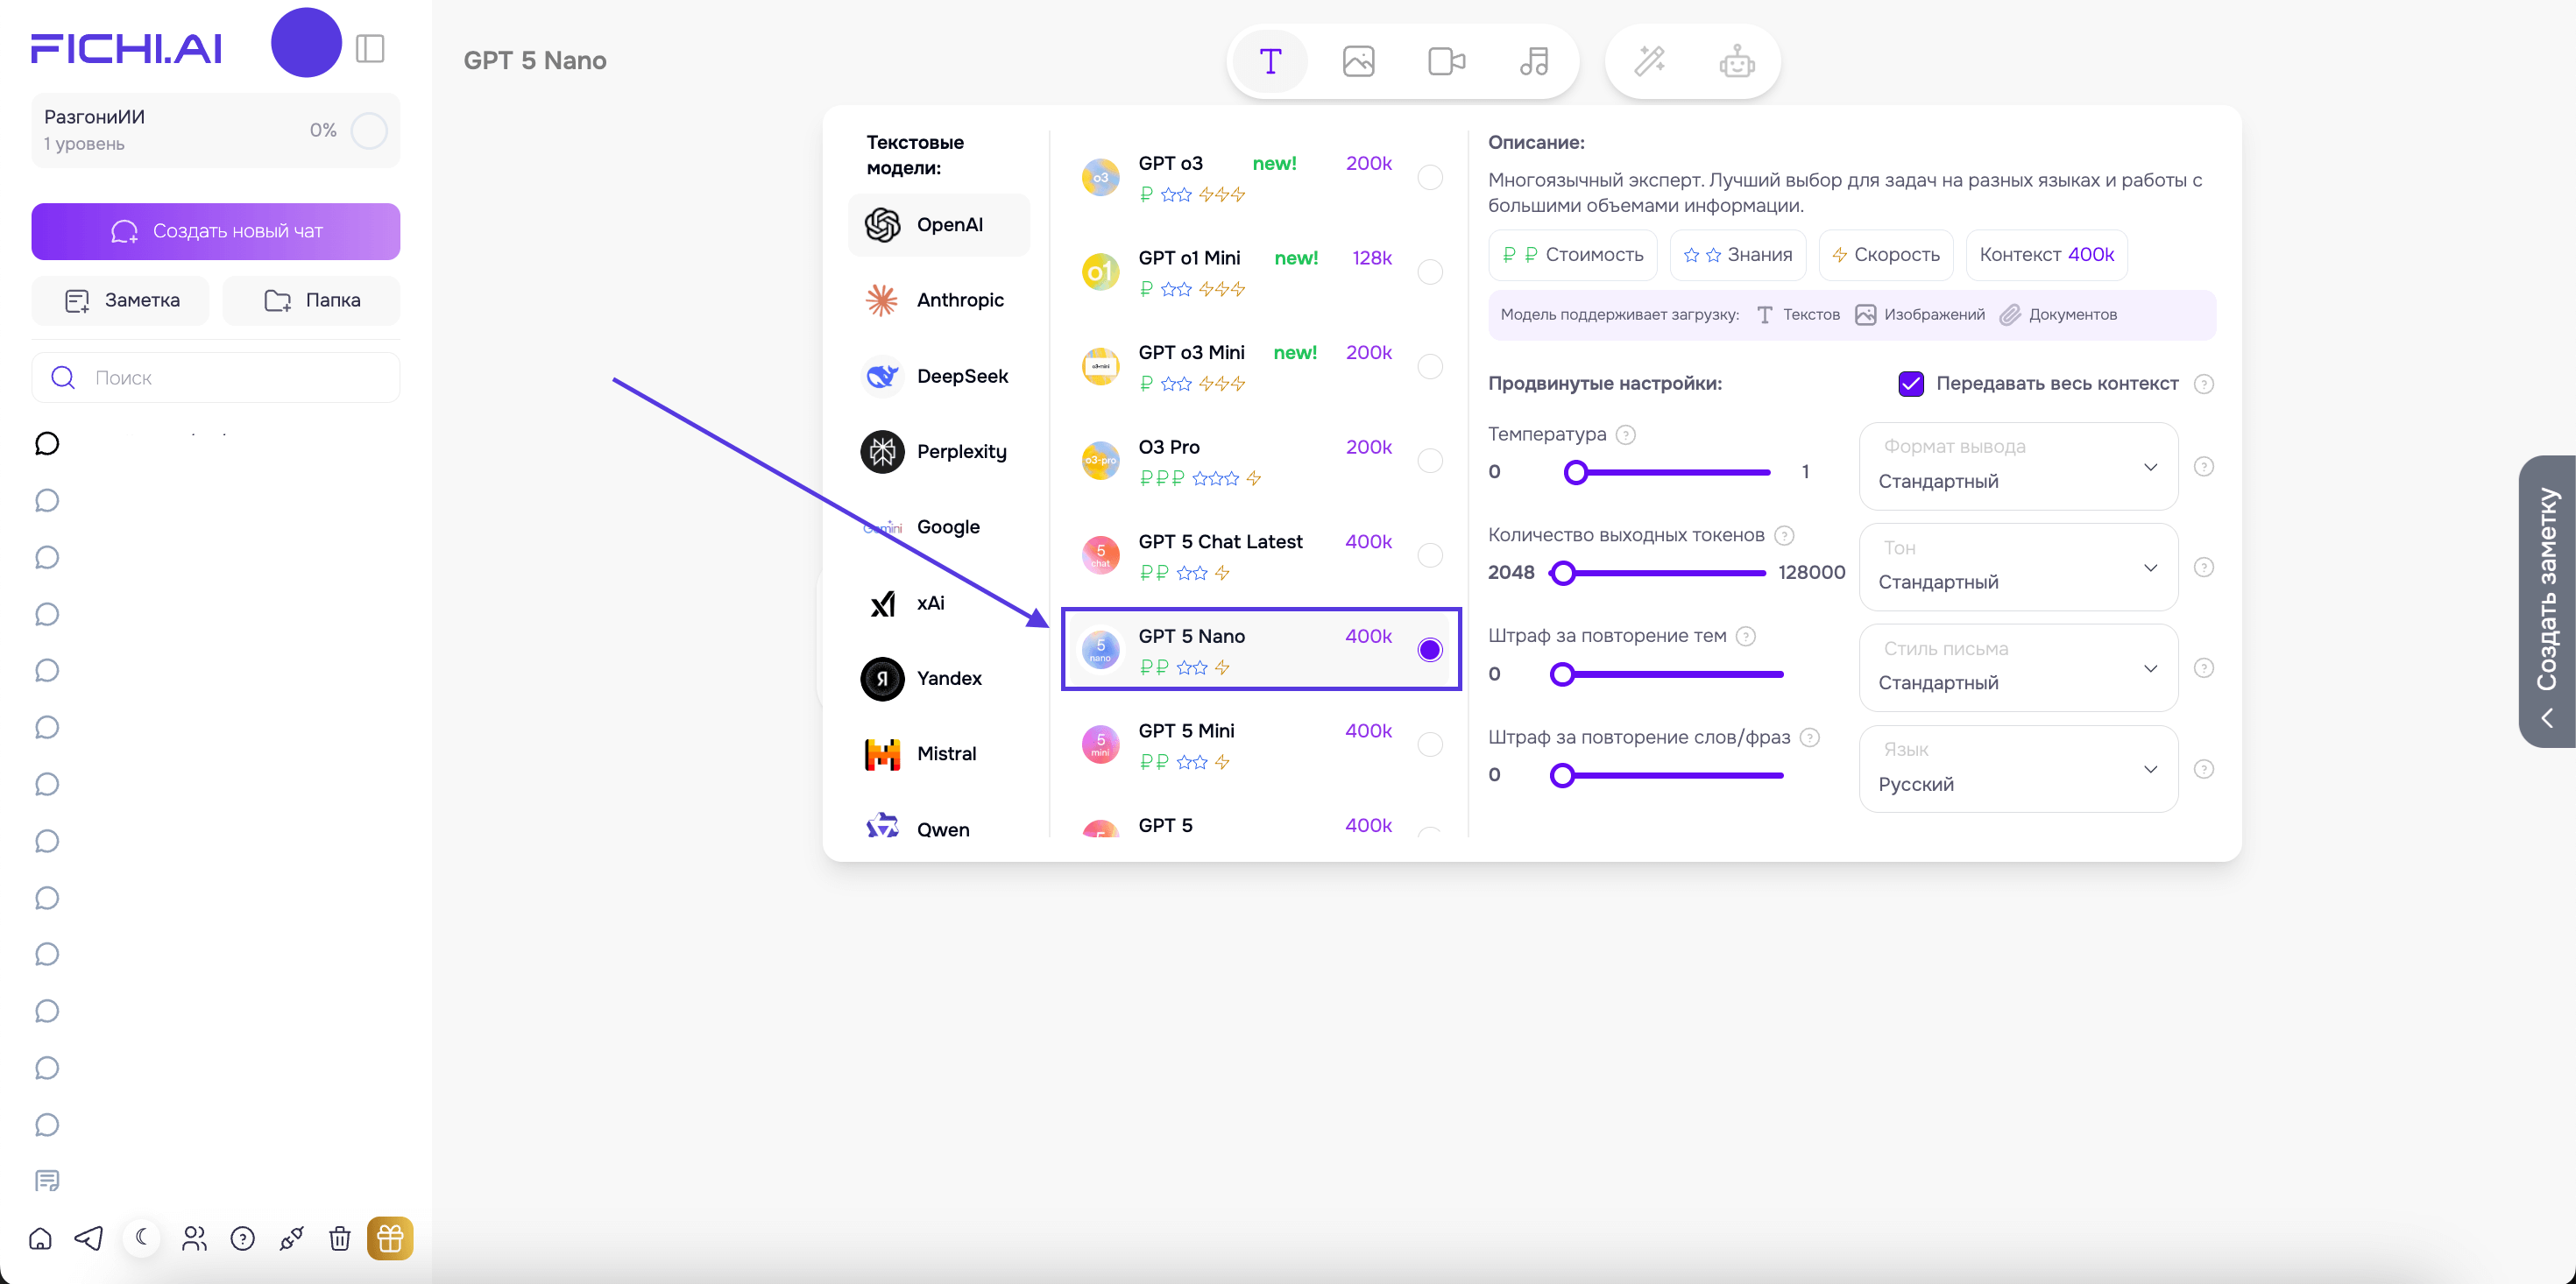This screenshot has width=2576, height=1284.
Task: Click the 'Заметка' button
Action: (x=121, y=300)
